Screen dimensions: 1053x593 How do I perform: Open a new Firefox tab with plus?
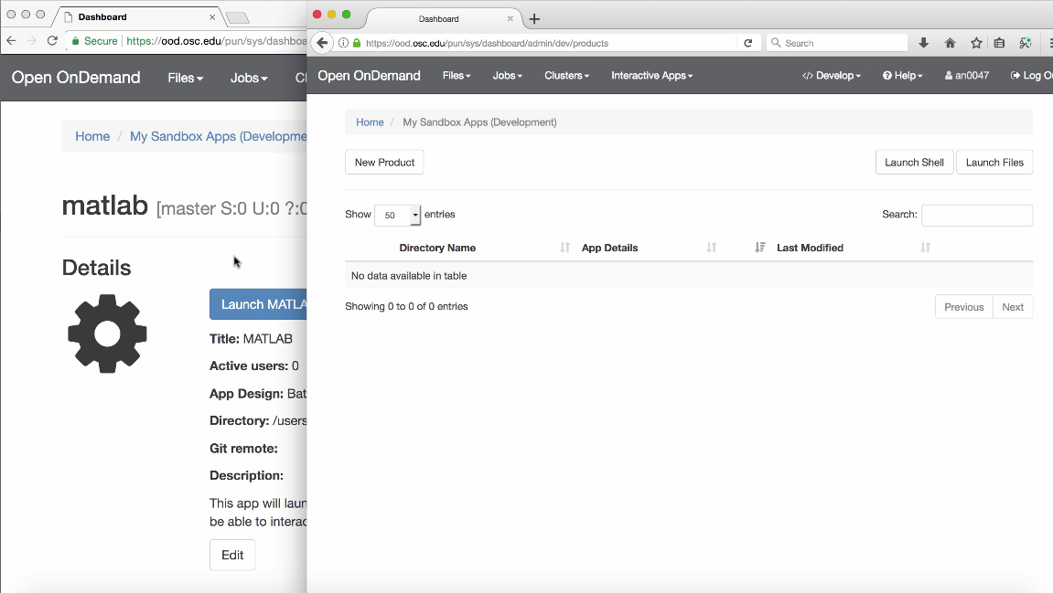click(x=535, y=19)
